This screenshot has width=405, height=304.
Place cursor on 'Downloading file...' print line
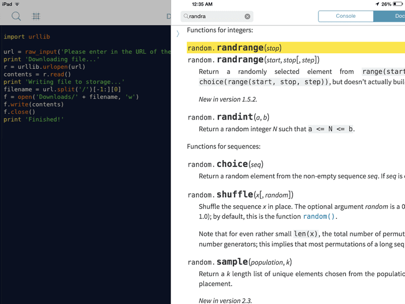pyautogui.click(x=52, y=59)
